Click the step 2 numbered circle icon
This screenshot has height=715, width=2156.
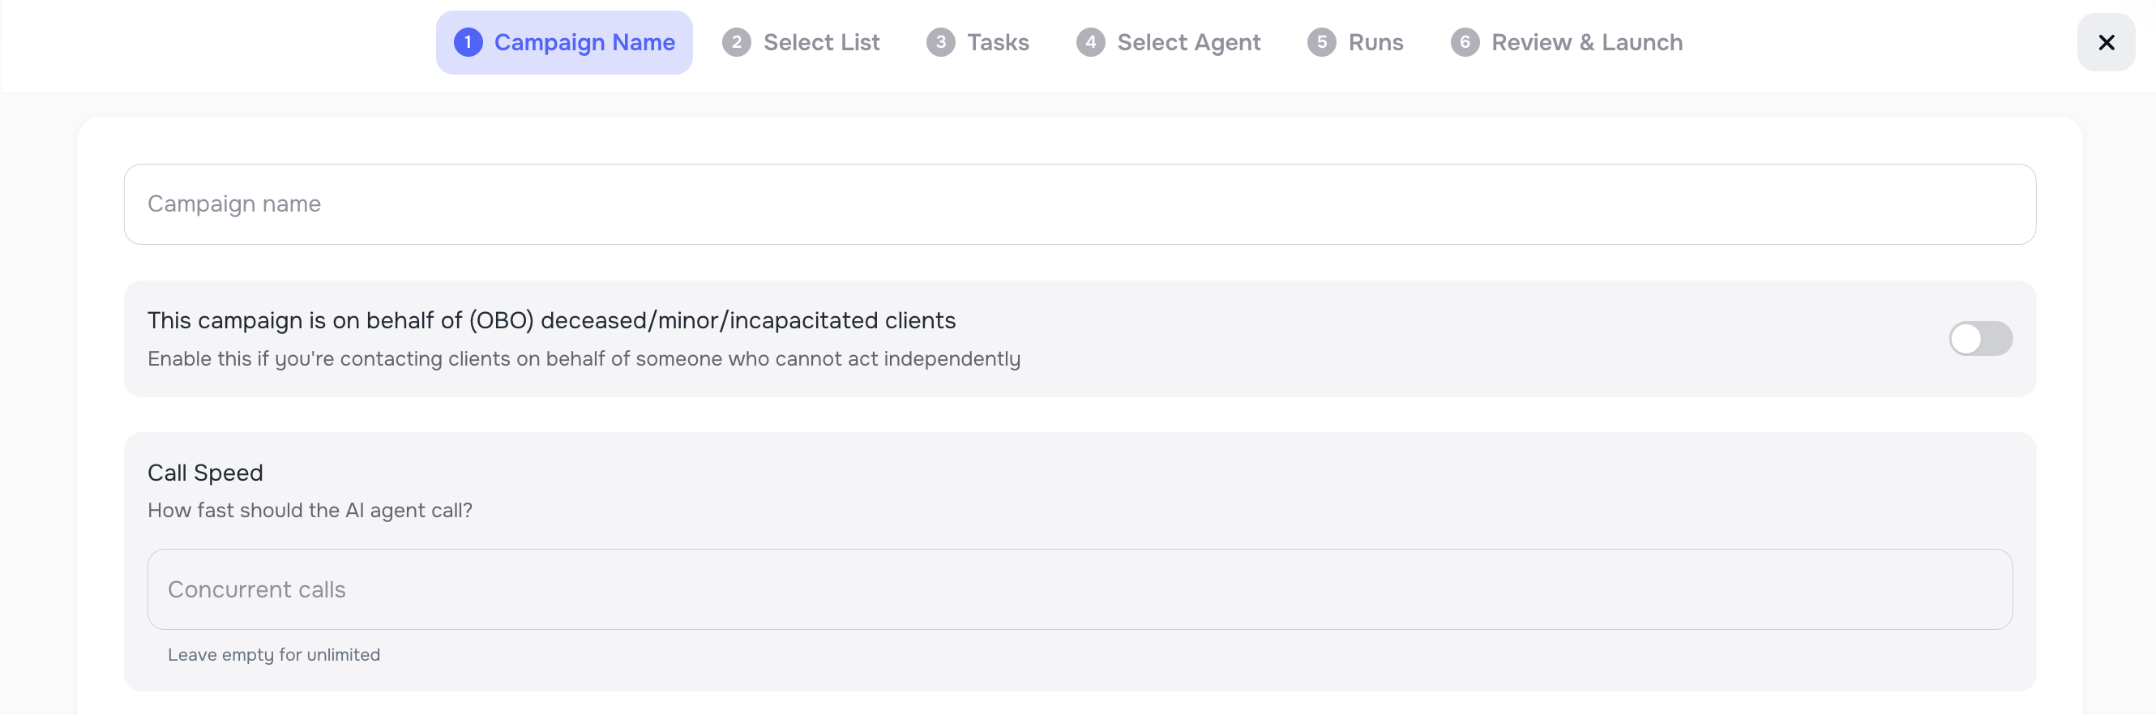pyautogui.click(x=737, y=42)
